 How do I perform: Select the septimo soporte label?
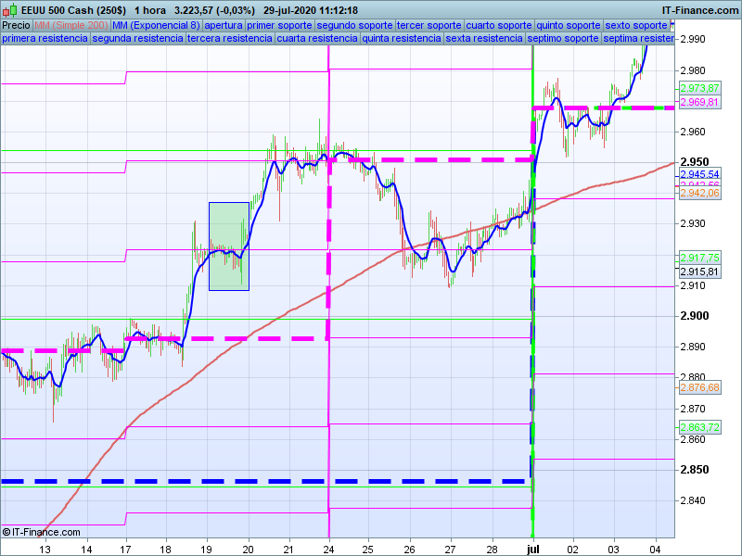tap(562, 38)
